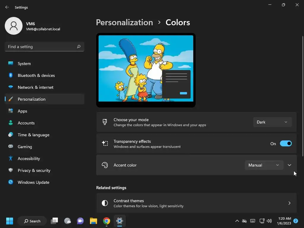
Task: Open the Windows Start menu
Action: [x=9, y=221]
